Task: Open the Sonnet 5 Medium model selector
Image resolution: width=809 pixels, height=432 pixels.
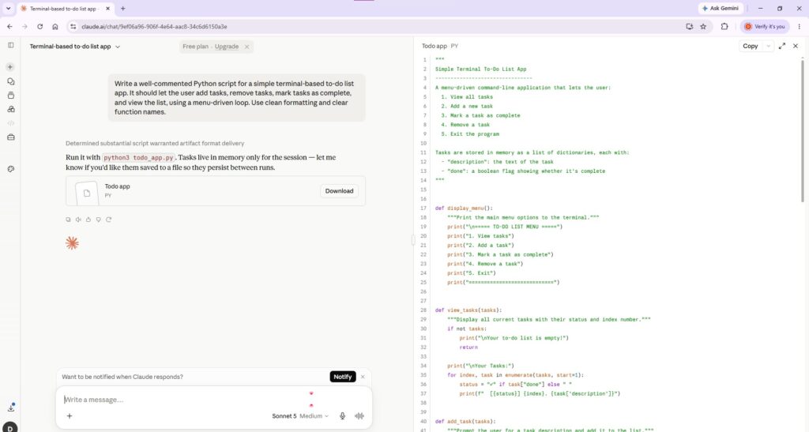Action: click(x=299, y=416)
